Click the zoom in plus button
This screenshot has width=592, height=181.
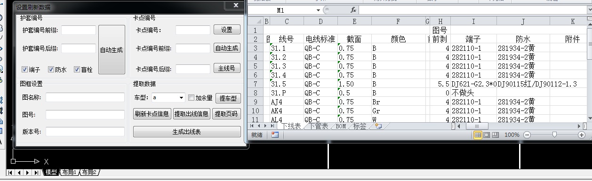pyautogui.click(x=582, y=135)
